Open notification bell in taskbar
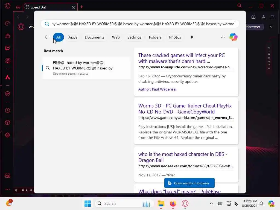Viewport: 280px width, 210px height. click(x=261, y=203)
